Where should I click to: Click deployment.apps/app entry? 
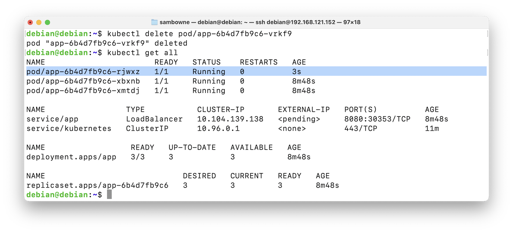[71, 157]
